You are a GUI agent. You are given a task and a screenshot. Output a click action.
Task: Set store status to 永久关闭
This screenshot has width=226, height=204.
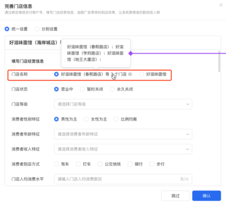(113, 89)
